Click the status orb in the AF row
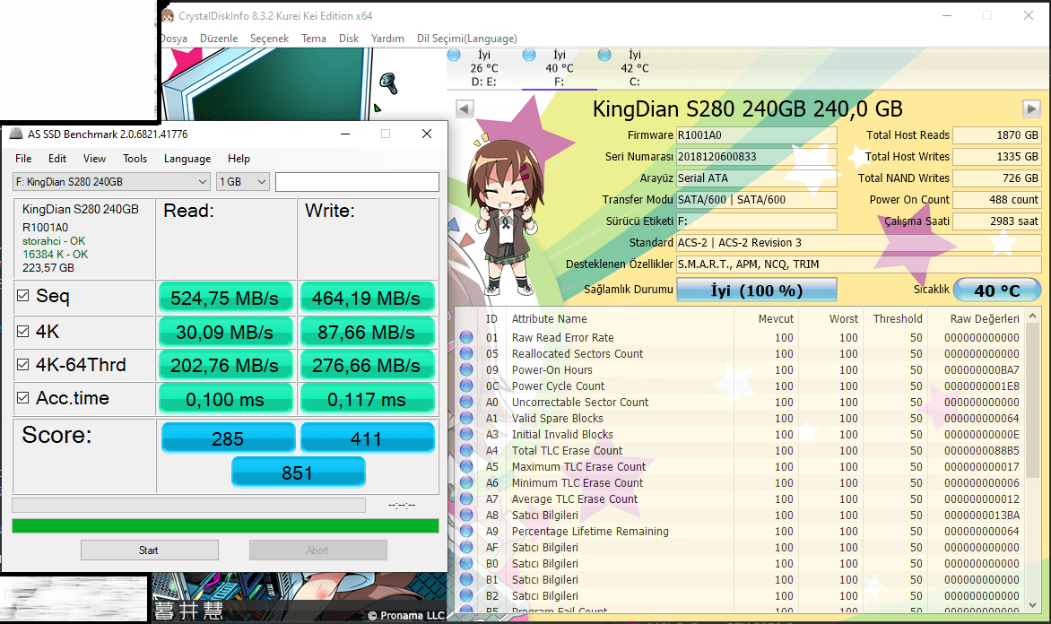 tap(466, 547)
